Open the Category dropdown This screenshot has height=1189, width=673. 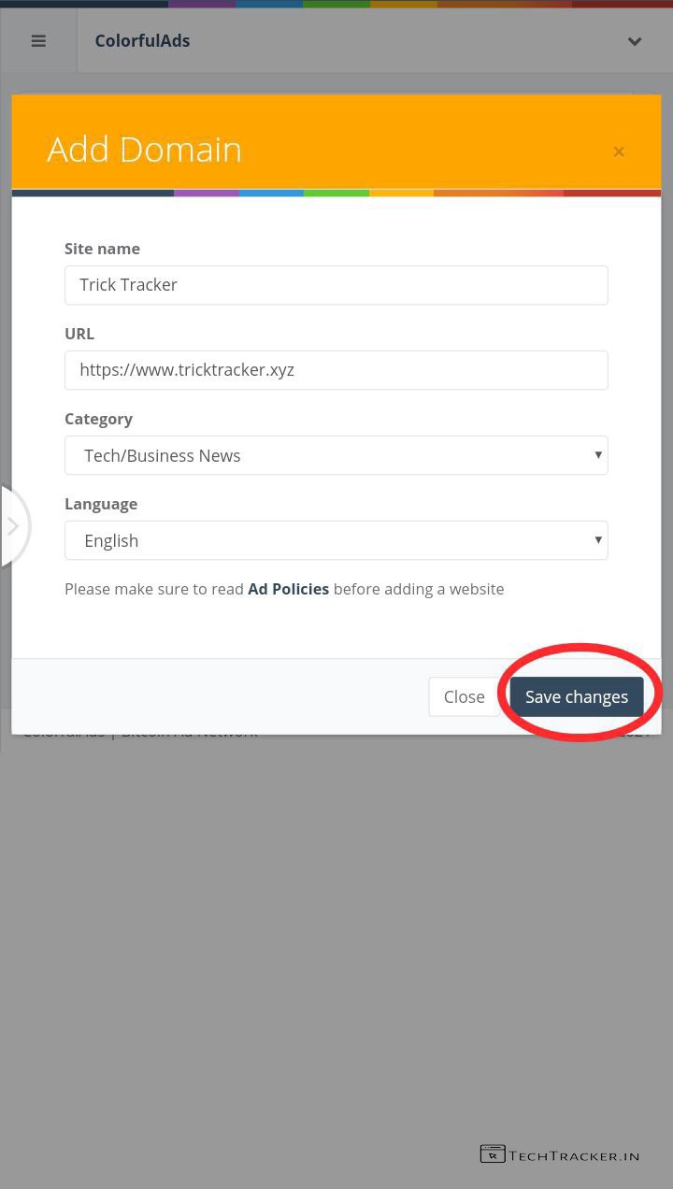coord(336,455)
